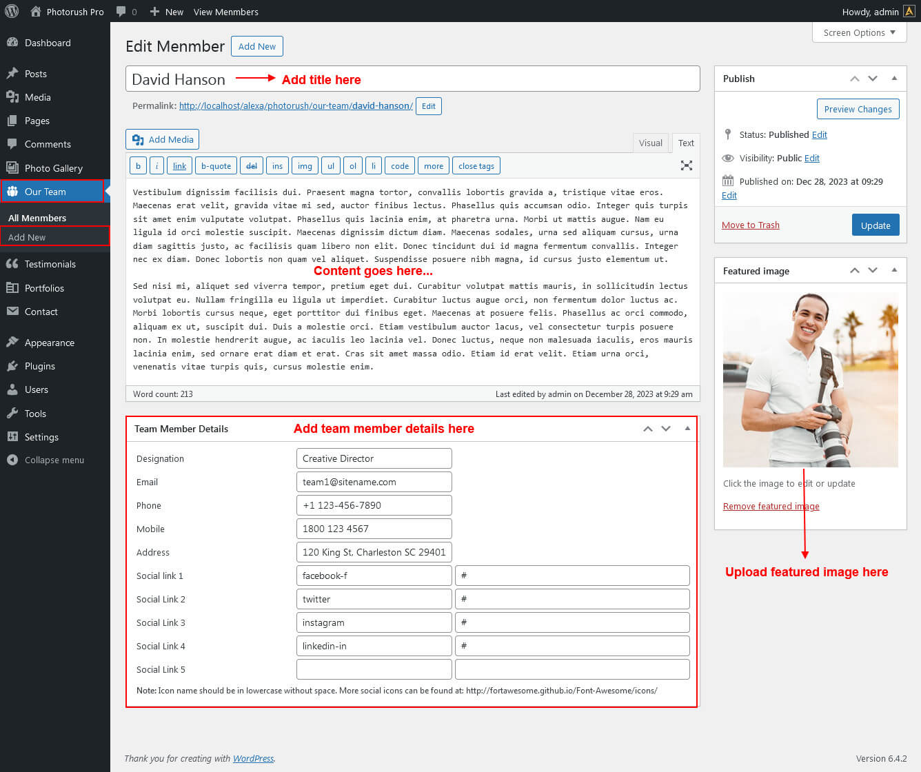Insert img tag from quicktags toolbar
This screenshot has width=921, height=772.
(x=305, y=166)
